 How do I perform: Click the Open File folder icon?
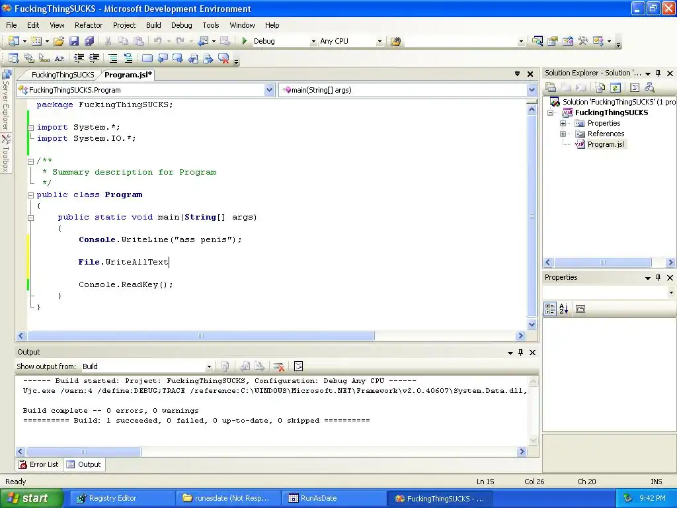[59, 41]
